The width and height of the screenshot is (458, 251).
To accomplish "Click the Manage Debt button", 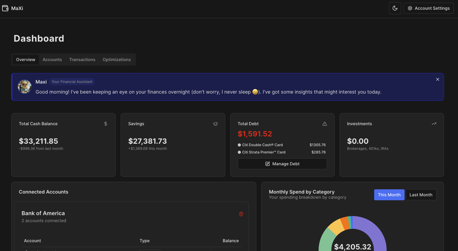I will click(x=282, y=164).
